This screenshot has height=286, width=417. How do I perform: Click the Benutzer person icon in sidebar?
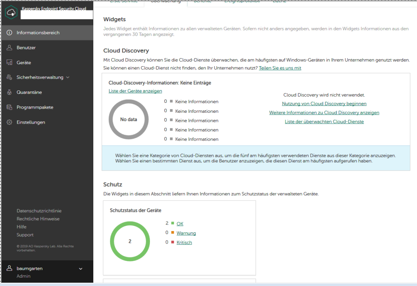(9, 47)
